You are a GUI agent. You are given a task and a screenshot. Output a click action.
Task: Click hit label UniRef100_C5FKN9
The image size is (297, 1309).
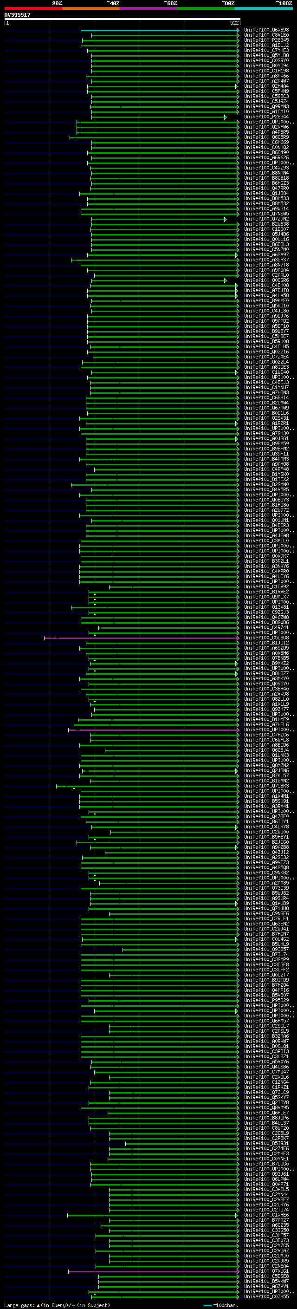pyautogui.click(x=266, y=91)
